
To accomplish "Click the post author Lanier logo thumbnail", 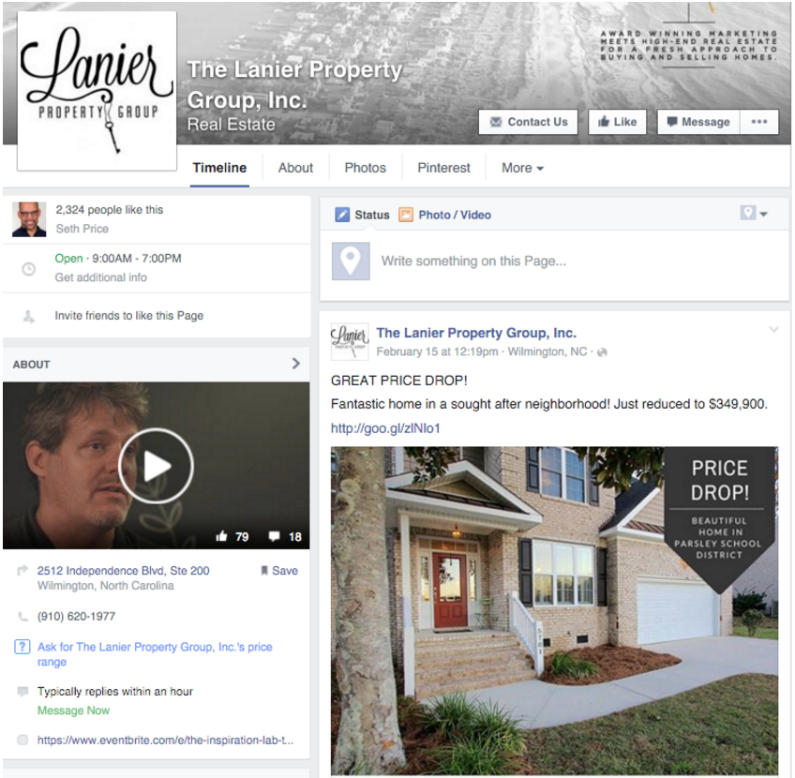I will pos(350,341).
